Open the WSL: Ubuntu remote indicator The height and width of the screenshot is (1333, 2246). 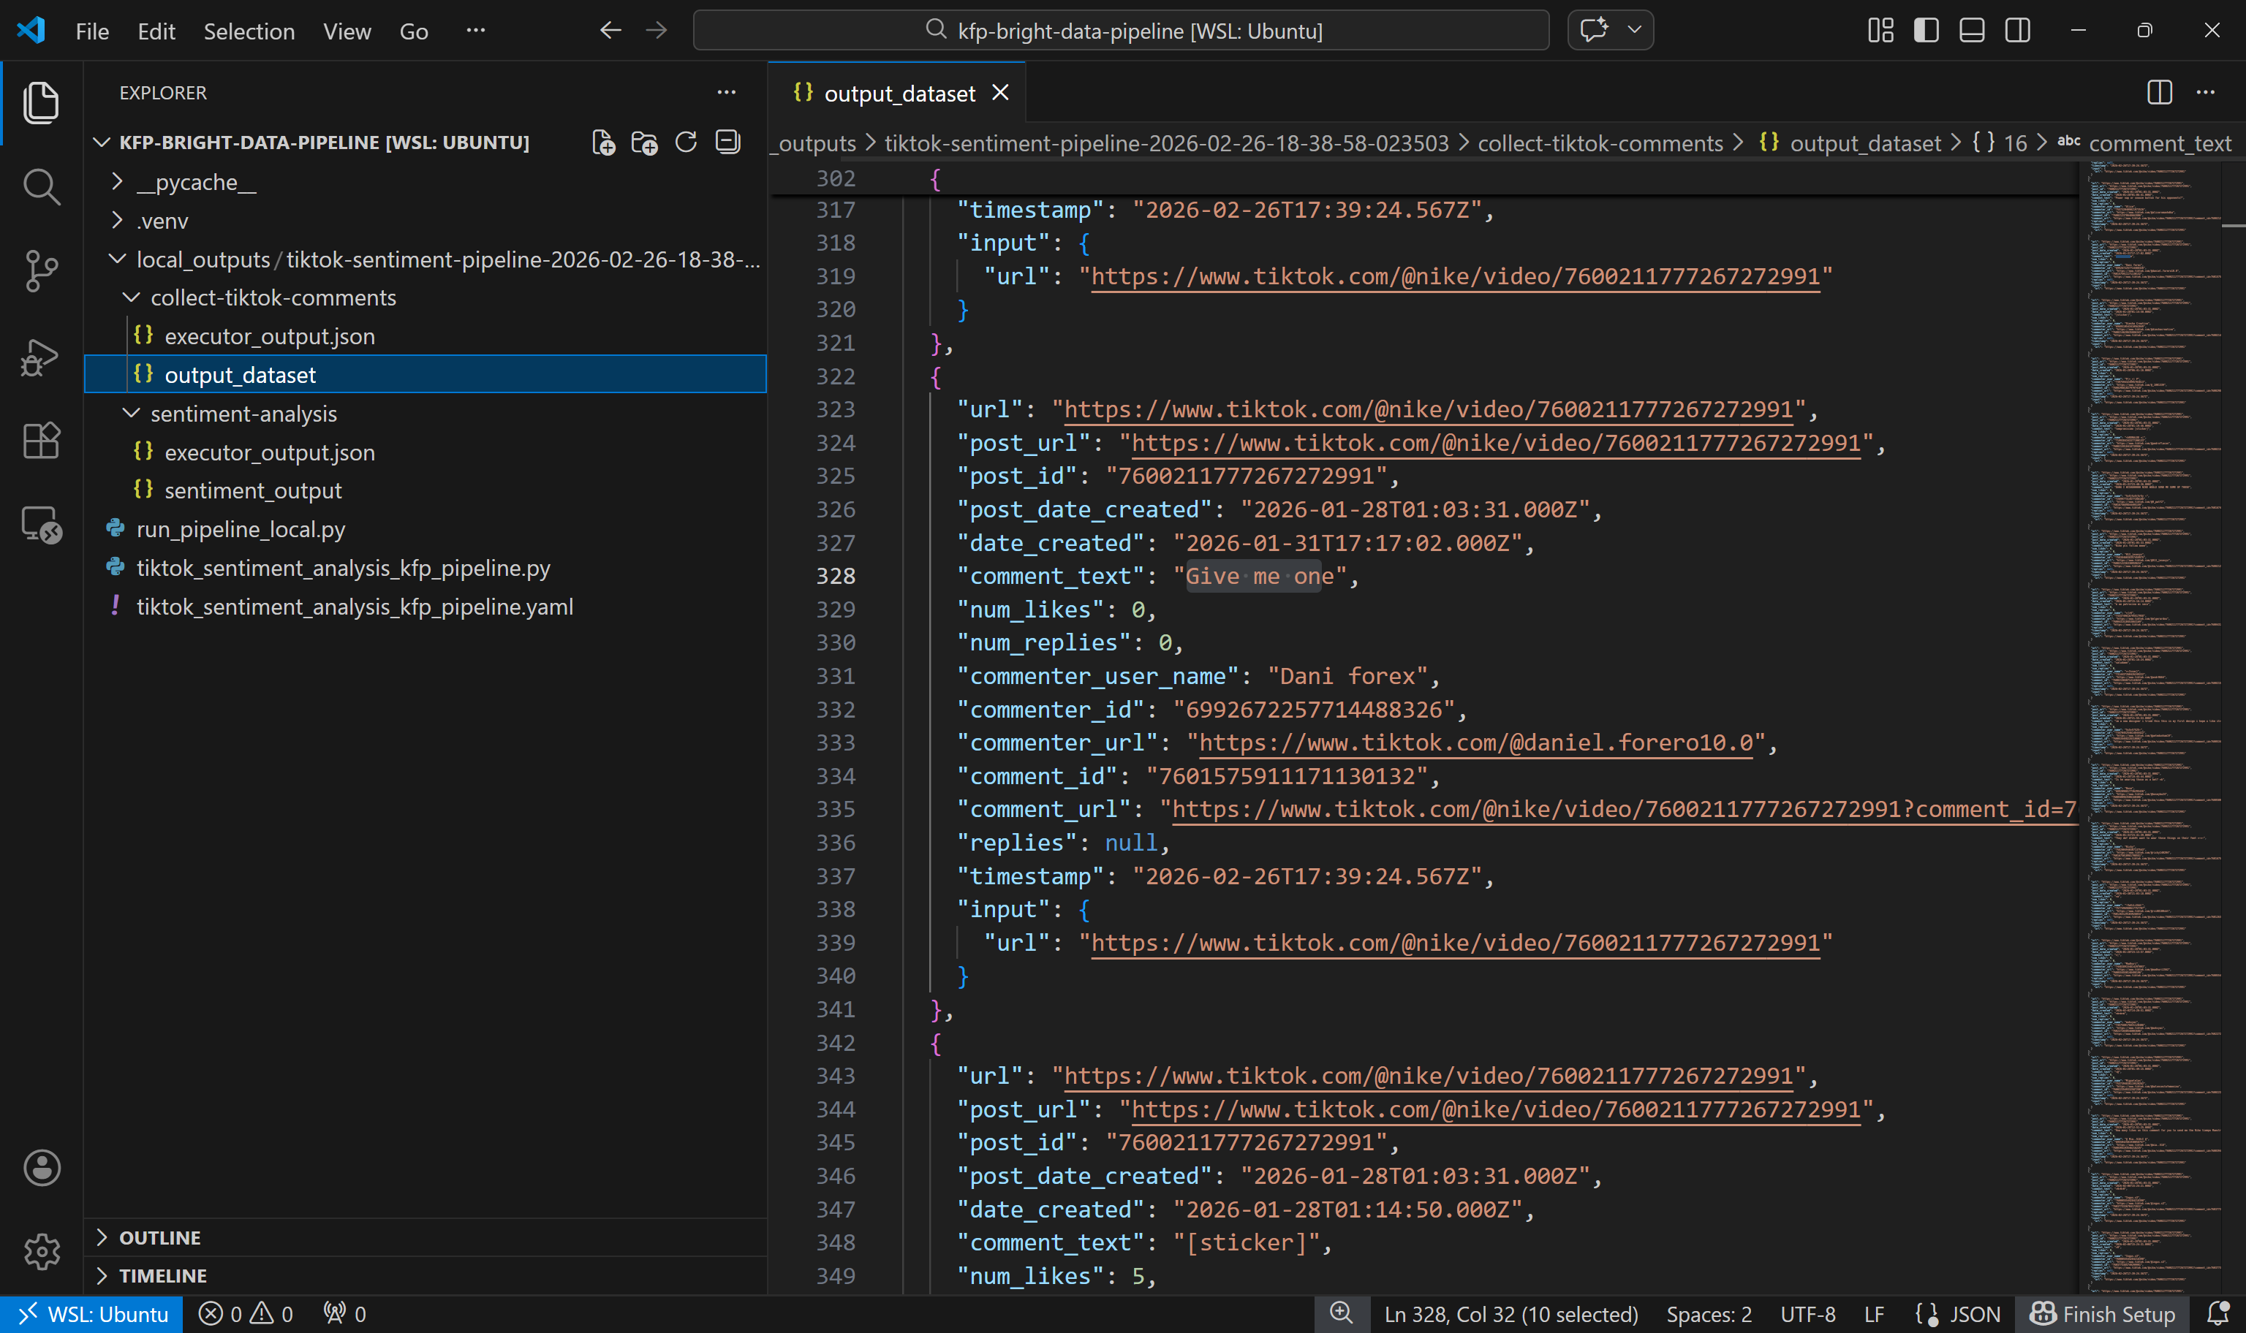pos(93,1314)
